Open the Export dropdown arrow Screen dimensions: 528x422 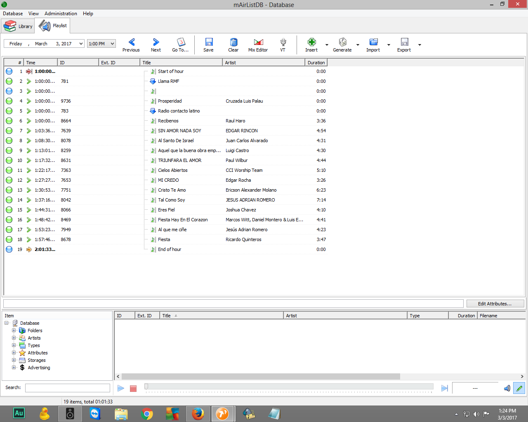[x=420, y=45]
